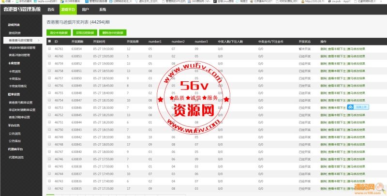This screenshot has height=196, width=387.
Task: Open 香港赛马游戏管理 in sidebar
Action: pyautogui.click(x=20, y=40)
